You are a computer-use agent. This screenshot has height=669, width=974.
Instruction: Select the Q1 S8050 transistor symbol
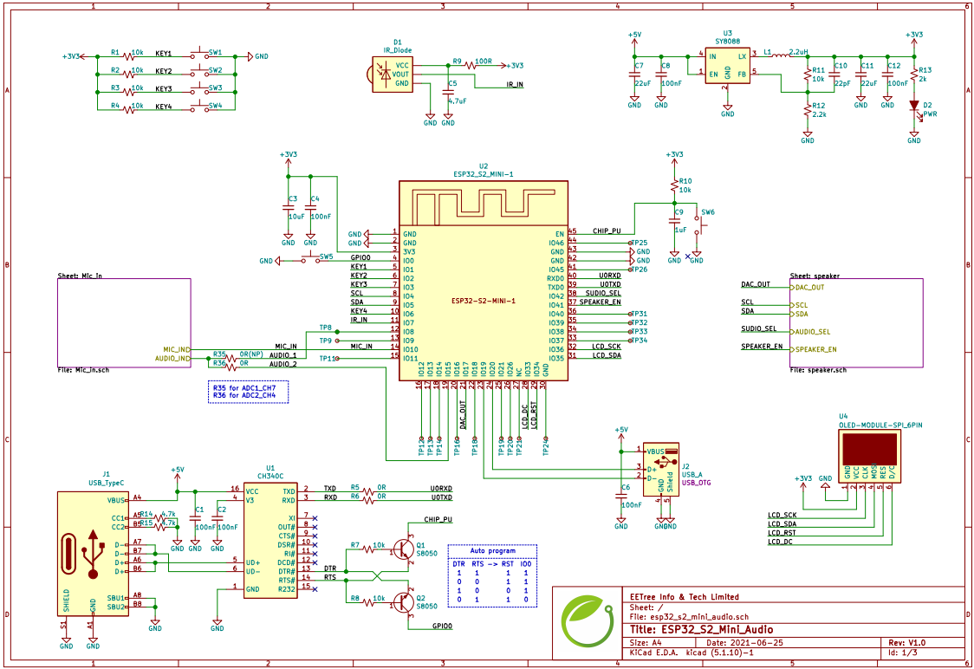[x=404, y=549]
